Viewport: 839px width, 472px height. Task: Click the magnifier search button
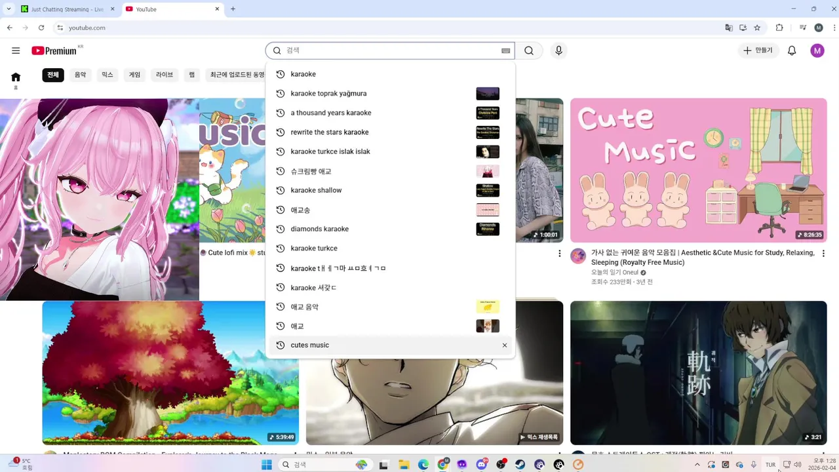pos(529,50)
